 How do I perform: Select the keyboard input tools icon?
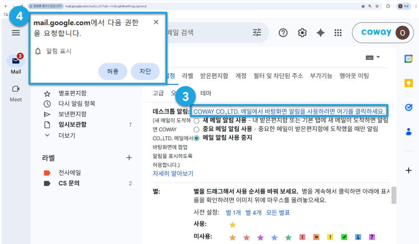370,58
